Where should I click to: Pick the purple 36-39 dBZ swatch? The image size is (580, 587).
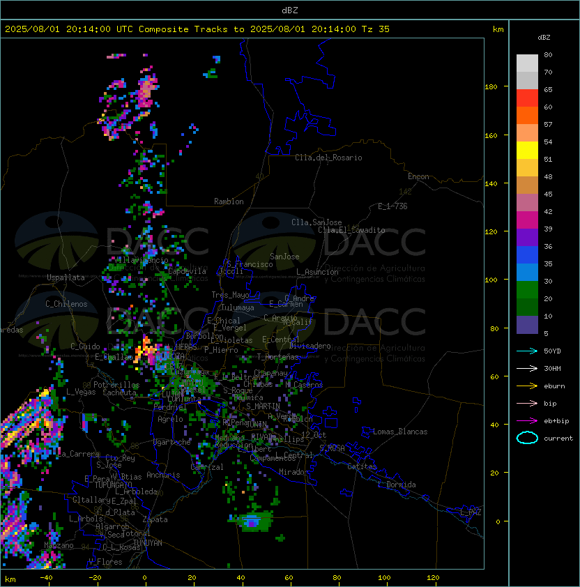click(x=527, y=237)
